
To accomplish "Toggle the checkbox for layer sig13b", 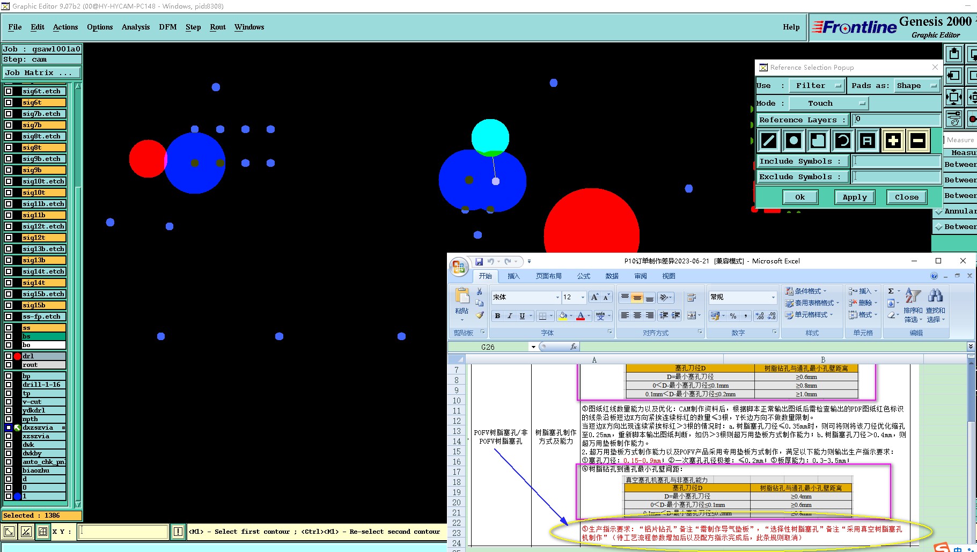I will pos(9,260).
